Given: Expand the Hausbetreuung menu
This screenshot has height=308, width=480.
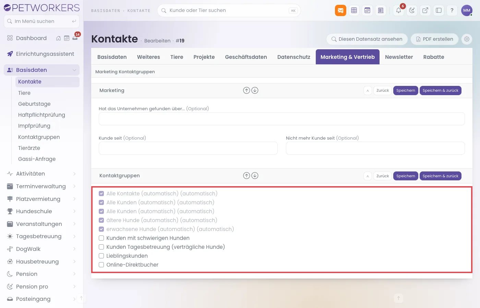Looking at the screenshot, I should pos(74,261).
